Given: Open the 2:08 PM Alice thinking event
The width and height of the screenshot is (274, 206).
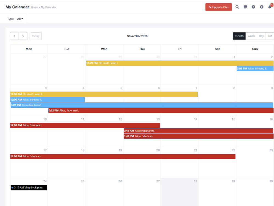Looking at the screenshot, I should point(255,69).
